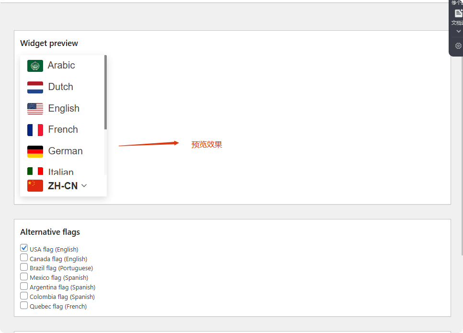Click the Mexico flag (Spanish) label
Screen dimensions: 463x333
59,278
